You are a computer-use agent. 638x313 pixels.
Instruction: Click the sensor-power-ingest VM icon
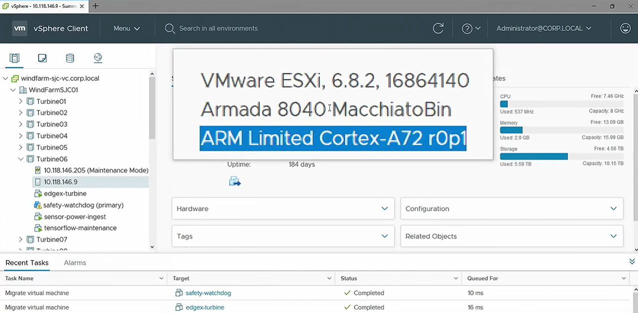pos(37,217)
